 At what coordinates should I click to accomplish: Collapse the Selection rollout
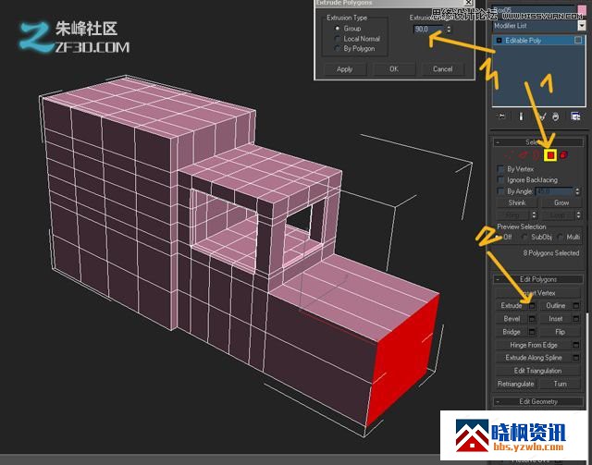(x=498, y=142)
